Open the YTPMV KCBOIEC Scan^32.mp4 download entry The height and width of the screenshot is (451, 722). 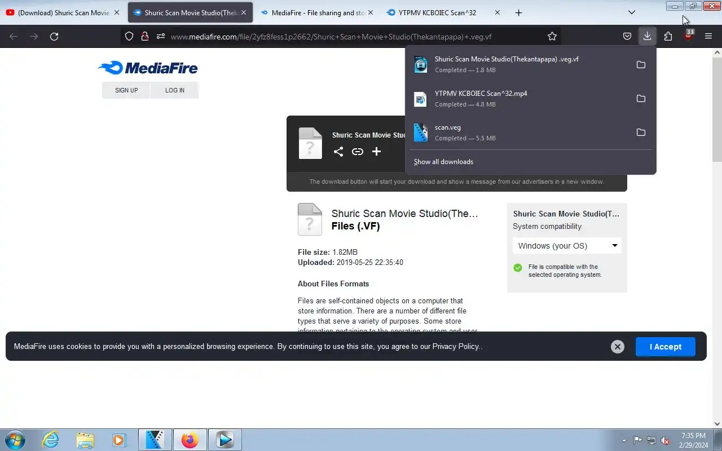coord(519,99)
